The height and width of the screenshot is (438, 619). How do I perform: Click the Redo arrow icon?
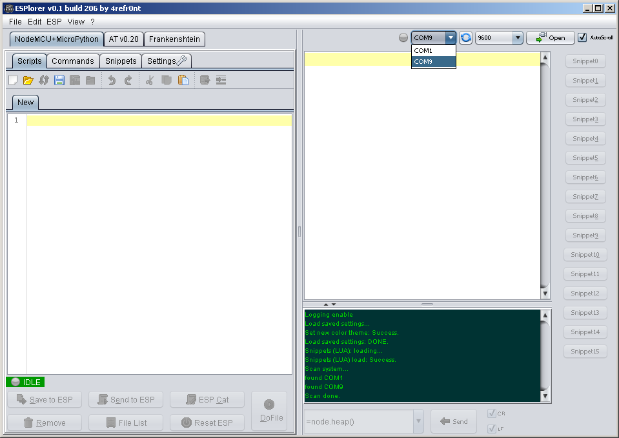(x=128, y=81)
